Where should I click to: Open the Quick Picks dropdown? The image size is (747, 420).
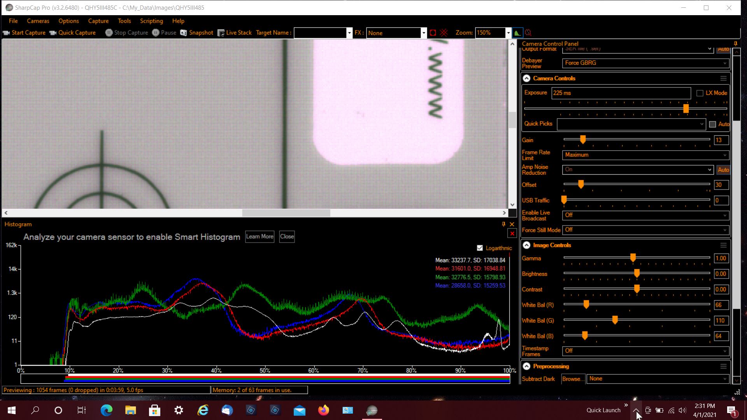[x=631, y=124]
